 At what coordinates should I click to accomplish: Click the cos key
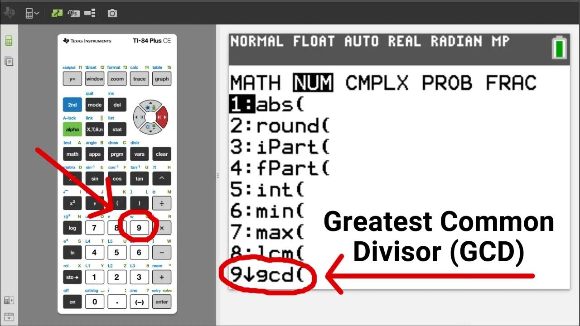[x=117, y=179]
